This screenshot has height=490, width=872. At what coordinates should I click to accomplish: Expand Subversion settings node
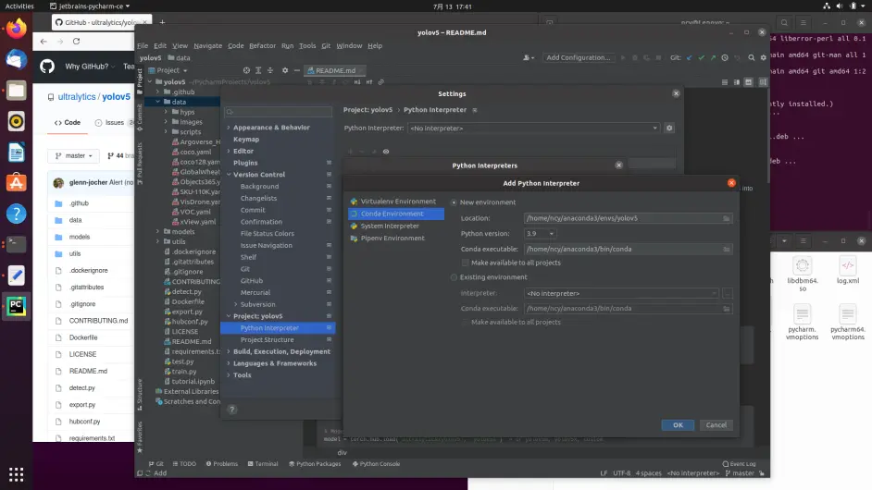point(236,304)
